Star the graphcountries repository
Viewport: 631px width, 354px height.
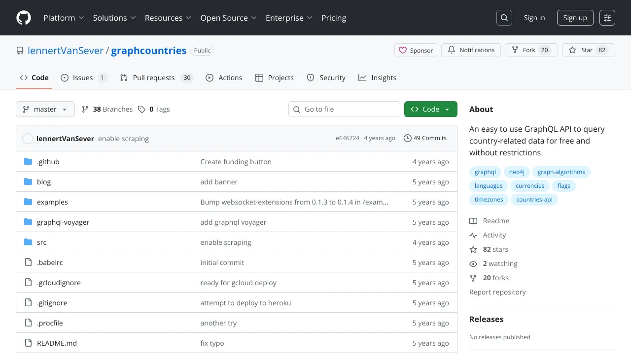click(589, 50)
